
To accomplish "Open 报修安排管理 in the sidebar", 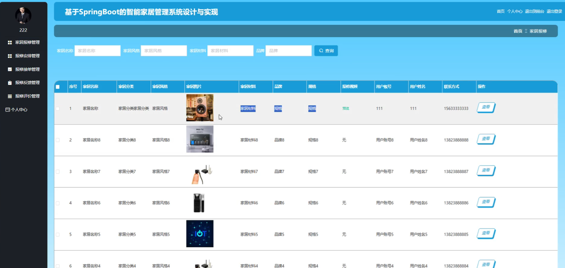I will click(x=23, y=56).
